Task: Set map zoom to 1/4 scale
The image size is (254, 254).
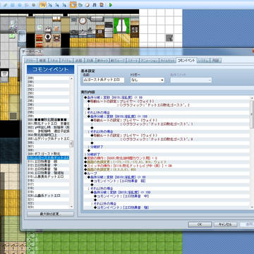Action: point(57,5)
